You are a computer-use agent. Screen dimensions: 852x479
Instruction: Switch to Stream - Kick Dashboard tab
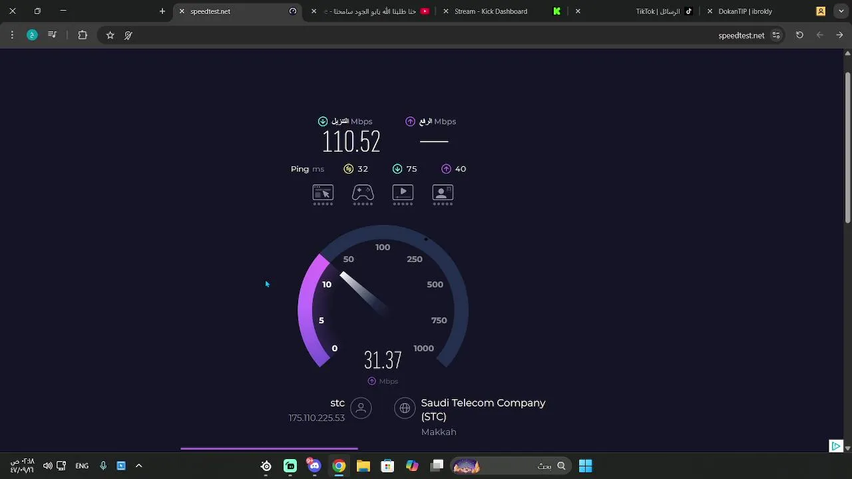point(503,11)
